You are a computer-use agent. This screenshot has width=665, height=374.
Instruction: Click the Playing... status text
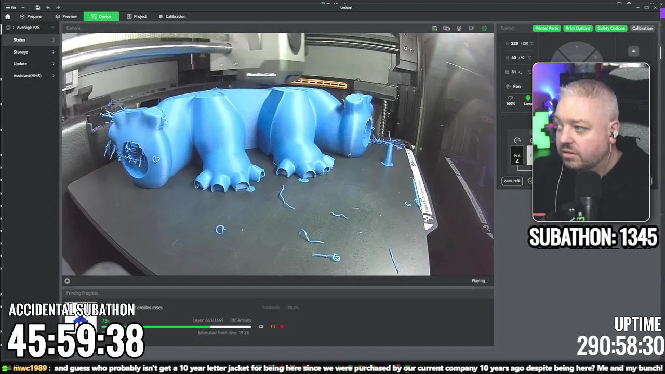click(479, 281)
